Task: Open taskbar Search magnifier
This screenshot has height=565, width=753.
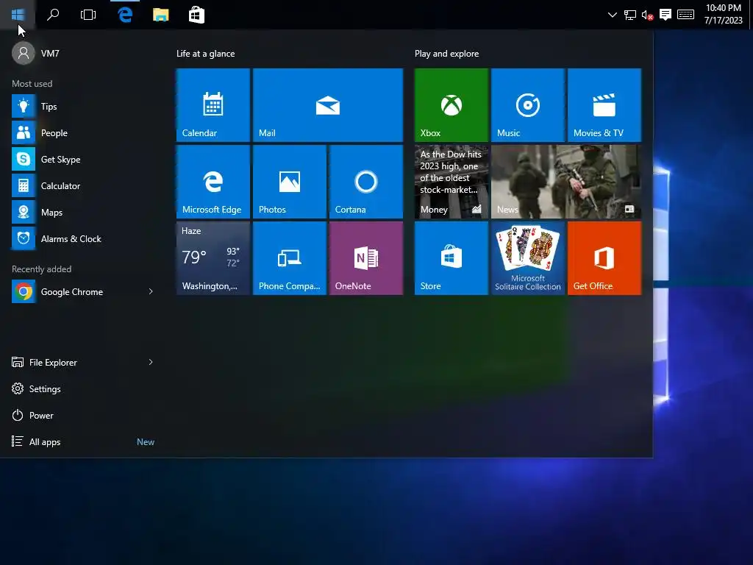Action: 53,15
